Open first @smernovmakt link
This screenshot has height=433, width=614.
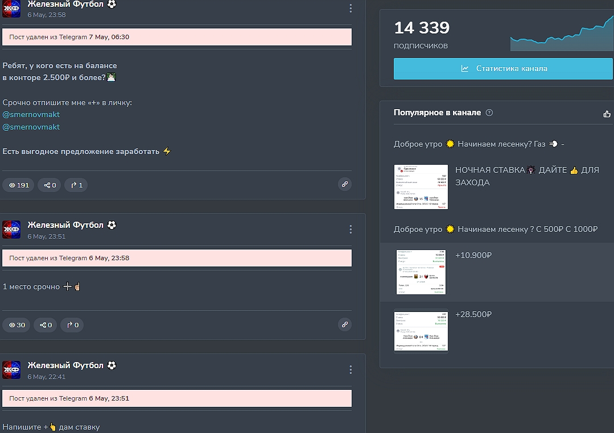31,115
